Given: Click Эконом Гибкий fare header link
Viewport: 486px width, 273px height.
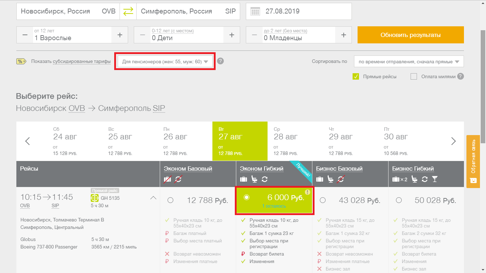Looking at the screenshot, I should (262, 168).
